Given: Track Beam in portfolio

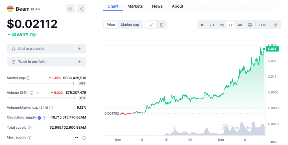Looking at the screenshot, I should point(47,62).
